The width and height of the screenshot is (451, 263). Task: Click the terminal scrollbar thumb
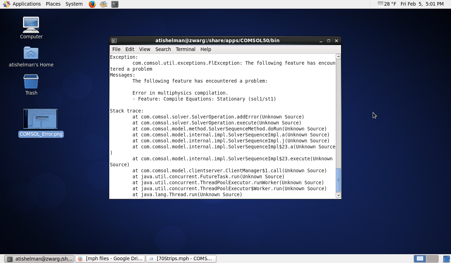tap(338, 180)
